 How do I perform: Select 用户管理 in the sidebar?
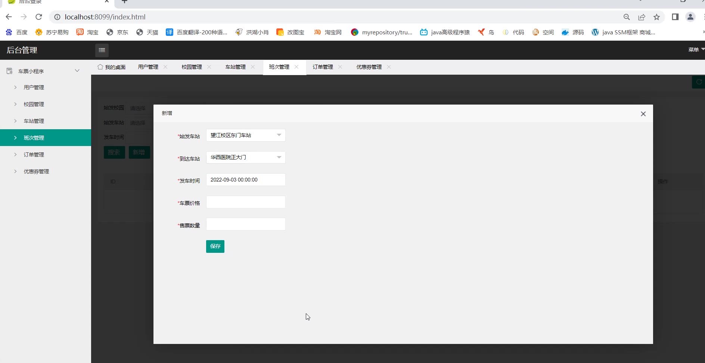pos(46,87)
